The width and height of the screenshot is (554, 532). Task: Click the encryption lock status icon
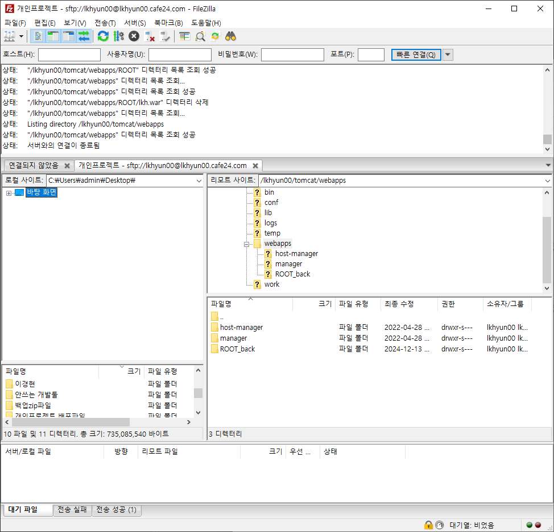pos(428,525)
